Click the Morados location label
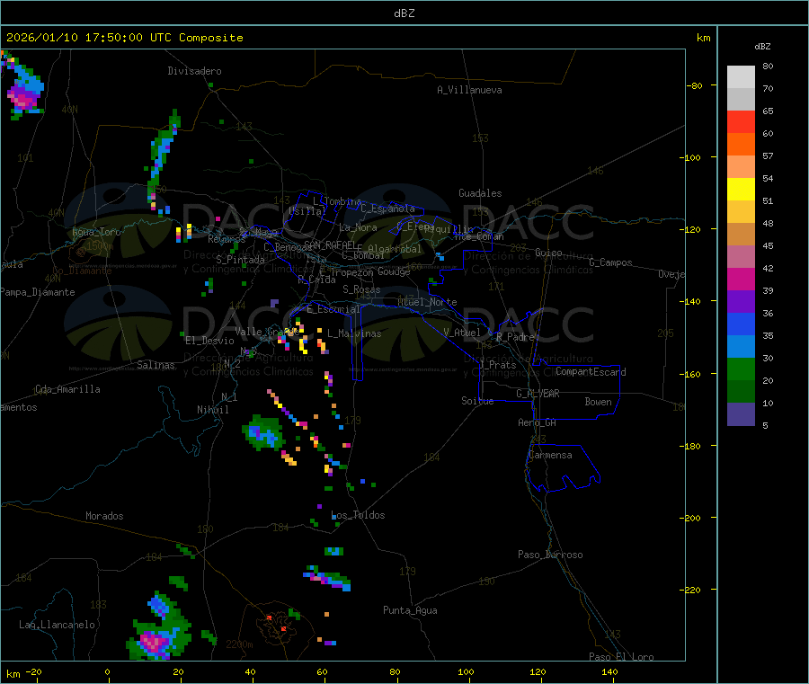The width and height of the screenshot is (809, 684). (x=105, y=516)
